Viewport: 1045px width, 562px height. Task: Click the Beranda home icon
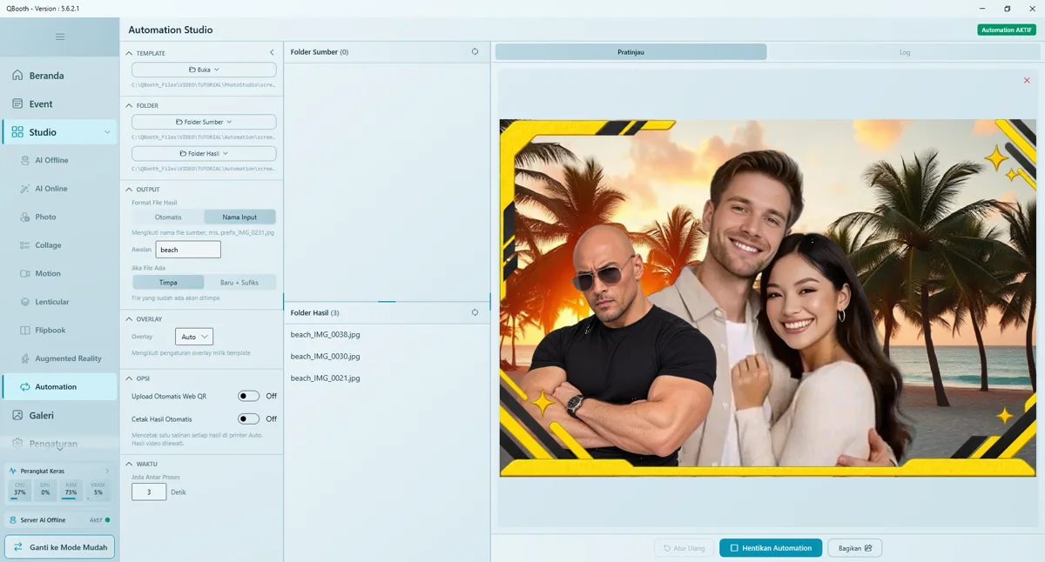pyautogui.click(x=17, y=76)
